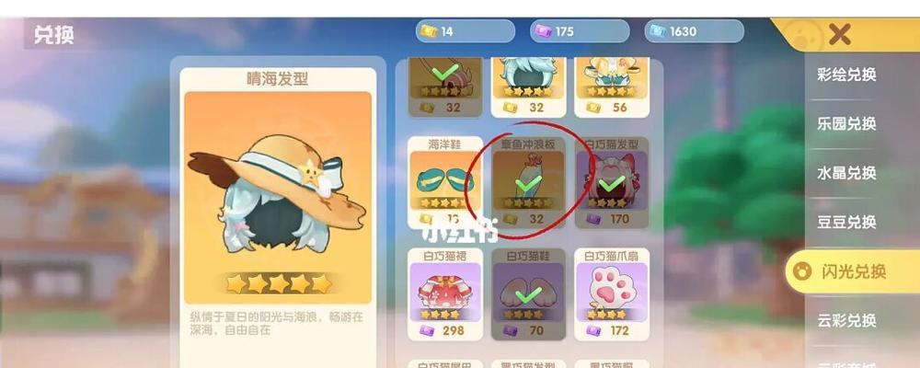The width and height of the screenshot is (920, 368).
Task: Choose the 章鱼冲浪板 surfboard item
Action: pos(529,182)
